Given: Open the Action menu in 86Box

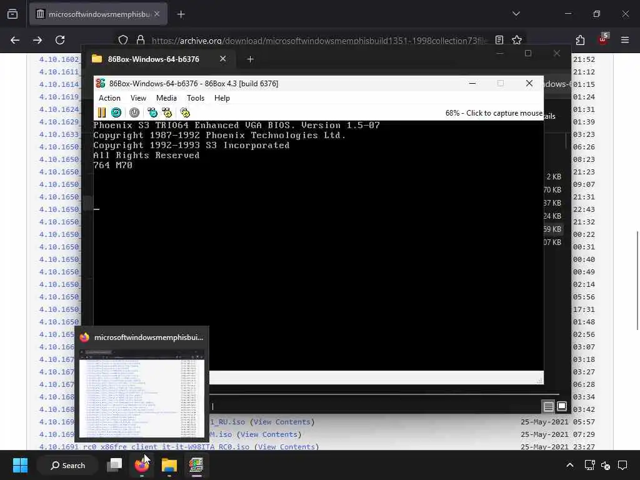Looking at the screenshot, I should pos(109,98).
